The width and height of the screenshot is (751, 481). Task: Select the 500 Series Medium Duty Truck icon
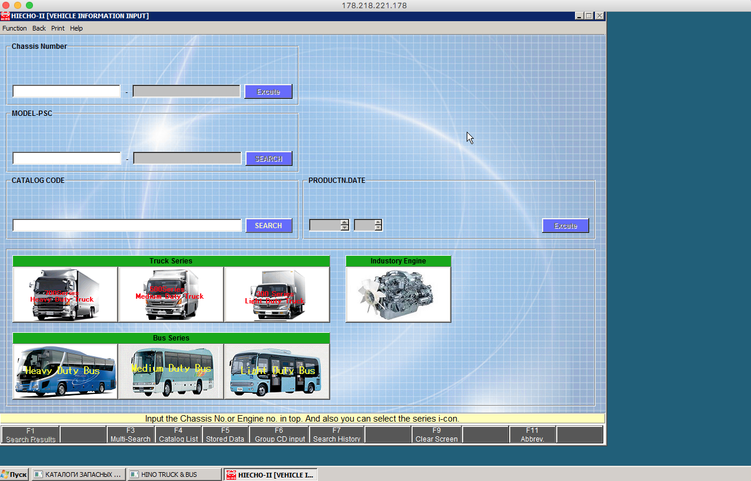[171, 294]
